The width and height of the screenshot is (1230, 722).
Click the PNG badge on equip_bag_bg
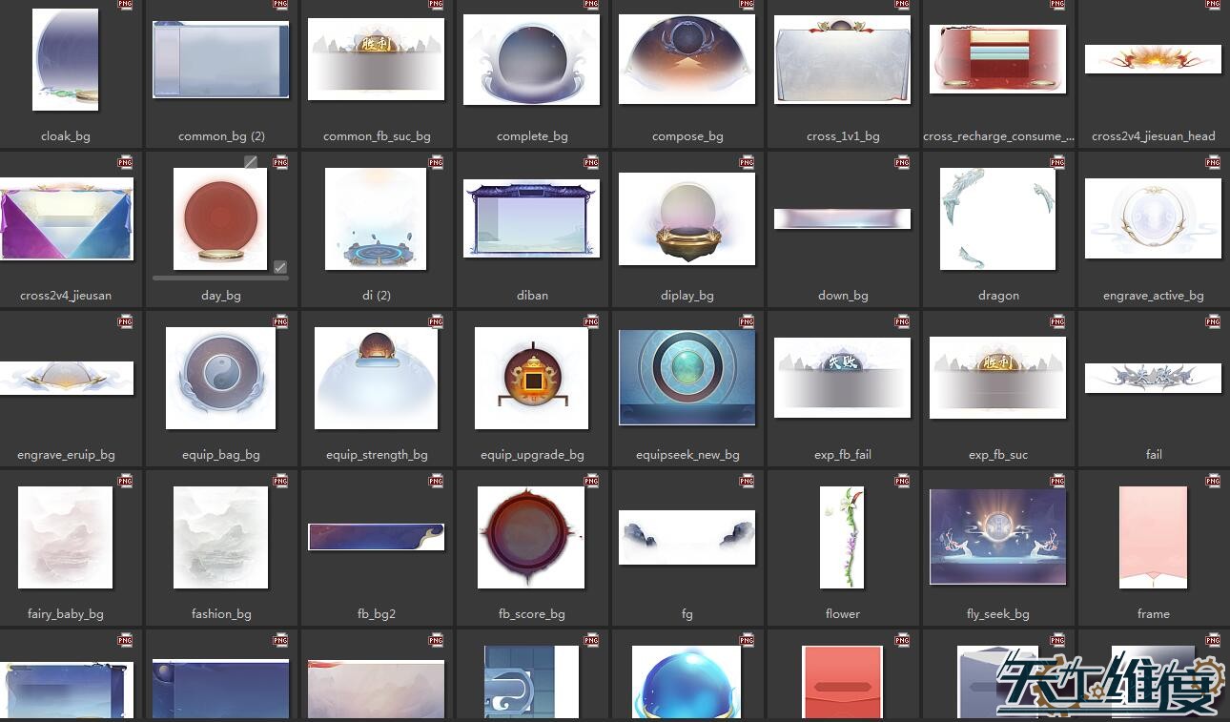coord(280,321)
